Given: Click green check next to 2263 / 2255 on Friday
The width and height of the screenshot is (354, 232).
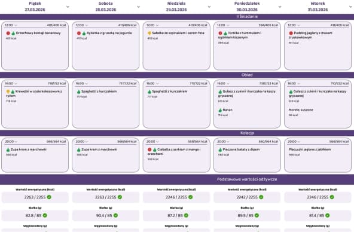Looking at the screenshot, I should (49, 197).
